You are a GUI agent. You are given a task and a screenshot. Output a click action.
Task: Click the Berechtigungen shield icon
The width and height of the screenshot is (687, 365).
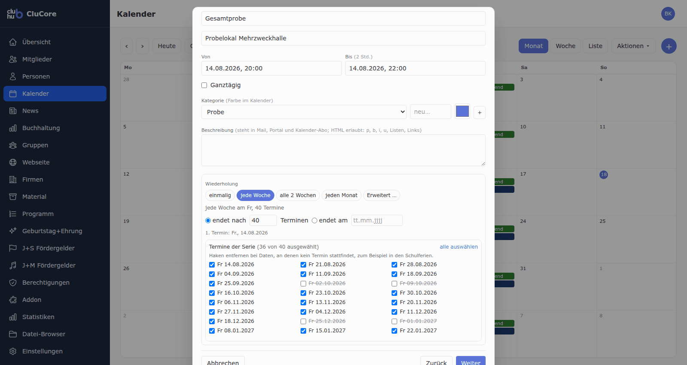(13, 283)
